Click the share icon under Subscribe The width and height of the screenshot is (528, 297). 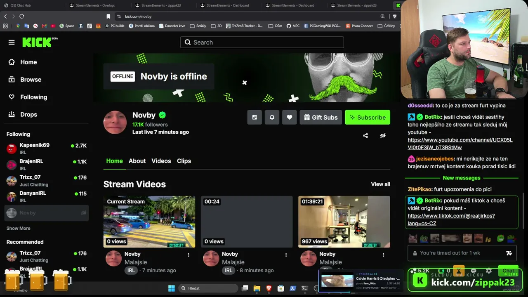(365, 135)
